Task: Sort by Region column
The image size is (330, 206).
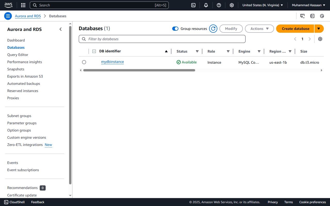Action: coord(290,51)
